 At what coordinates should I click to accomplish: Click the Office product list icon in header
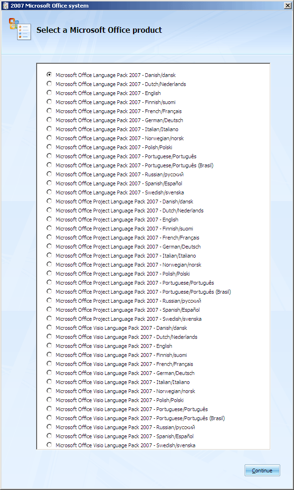19,29
